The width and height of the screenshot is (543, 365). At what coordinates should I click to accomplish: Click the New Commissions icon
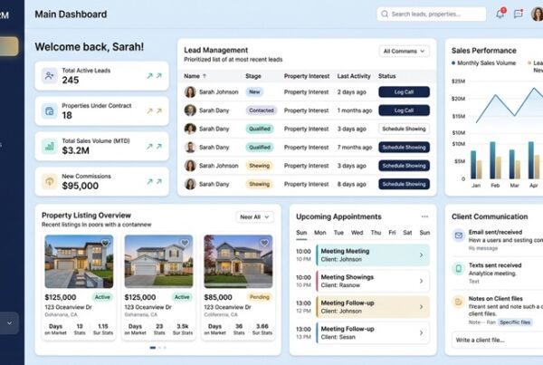[x=50, y=181]
